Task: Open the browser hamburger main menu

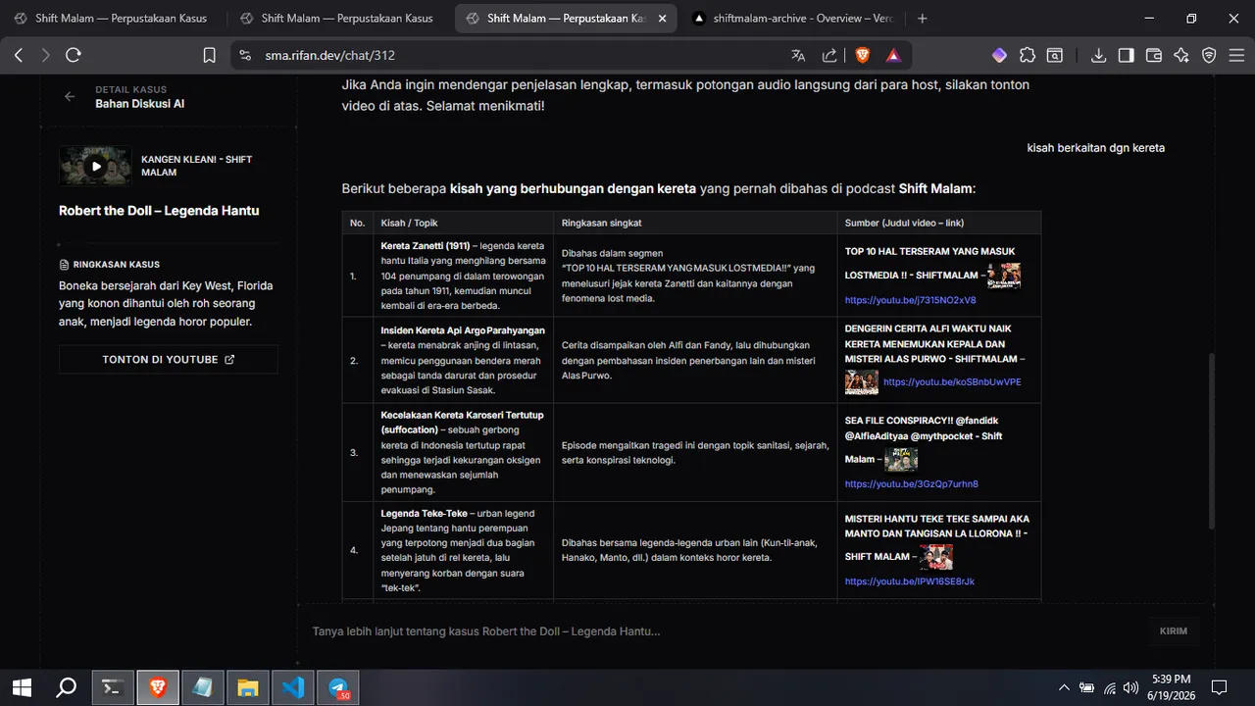Action: [x=1236, y=56]
